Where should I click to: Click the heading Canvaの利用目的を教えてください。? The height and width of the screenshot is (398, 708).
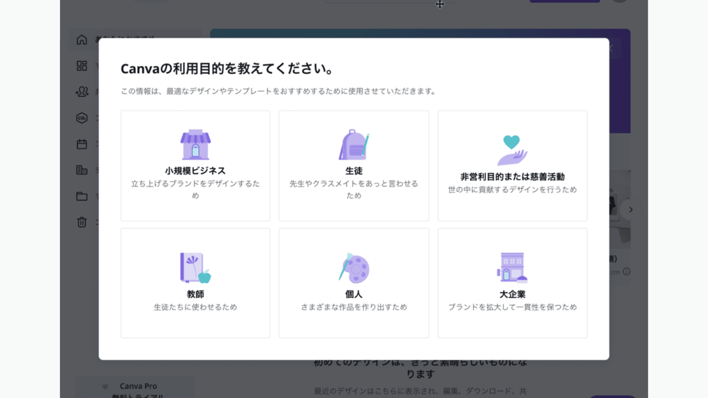coord(227,69)
